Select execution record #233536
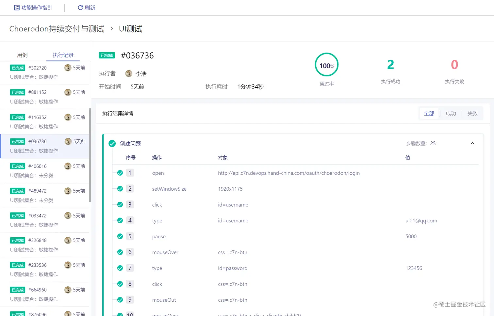Image resolution: width=494 pixels, height=316 pixels. (x=45, y=270)
